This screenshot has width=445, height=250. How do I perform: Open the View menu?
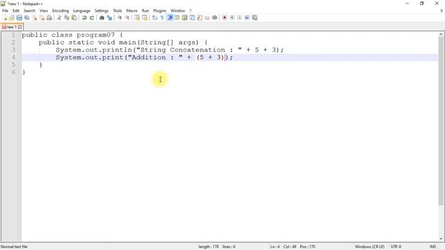click(44, 11)
